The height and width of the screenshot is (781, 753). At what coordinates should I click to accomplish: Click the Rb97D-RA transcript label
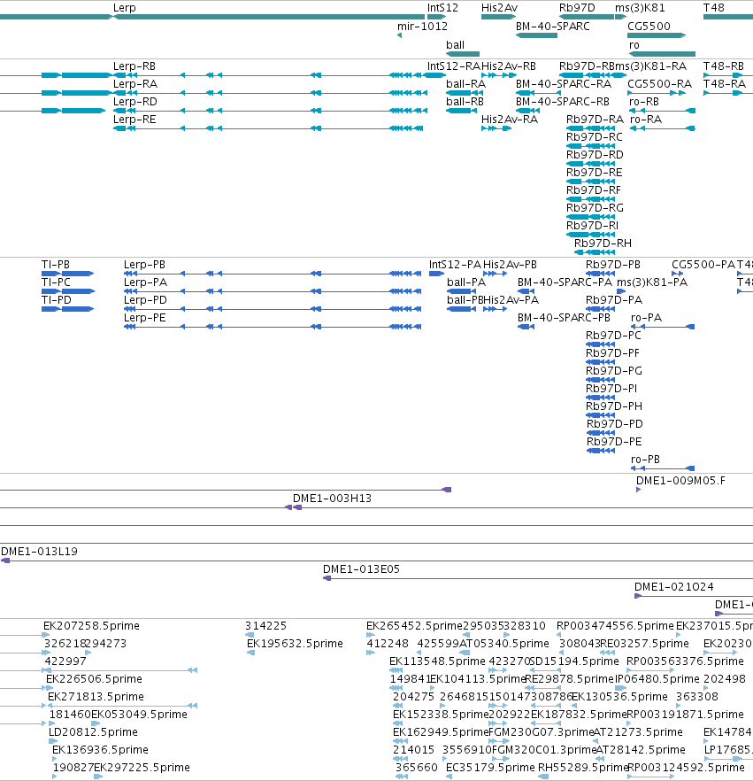pos(595,120)
